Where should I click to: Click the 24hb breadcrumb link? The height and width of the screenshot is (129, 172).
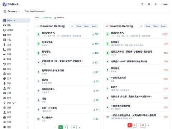[37, 18]
